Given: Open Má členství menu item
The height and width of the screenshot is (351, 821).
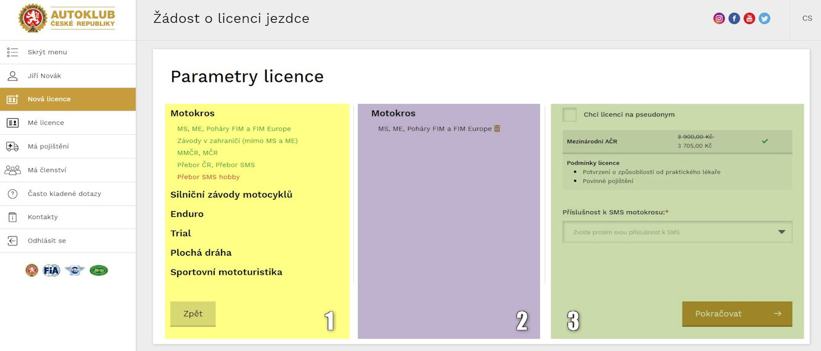Looking at the screenshot, I should coord(68,170).
